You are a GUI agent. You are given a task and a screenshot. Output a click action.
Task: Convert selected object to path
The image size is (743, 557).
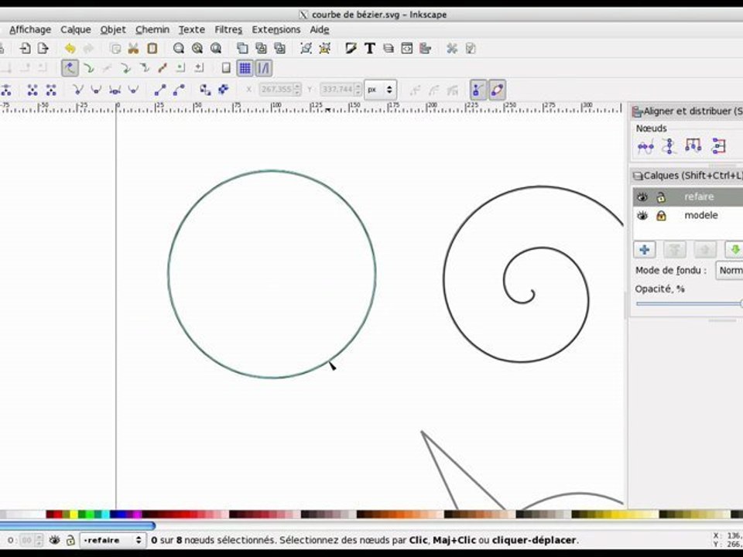coord(205,90)
